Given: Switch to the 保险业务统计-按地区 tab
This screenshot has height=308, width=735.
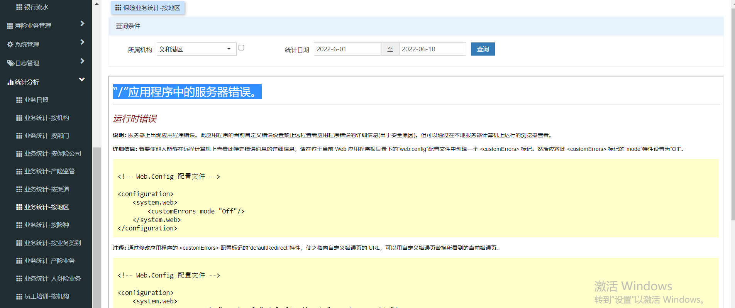Looking at the screenshot, I should 148,8.
